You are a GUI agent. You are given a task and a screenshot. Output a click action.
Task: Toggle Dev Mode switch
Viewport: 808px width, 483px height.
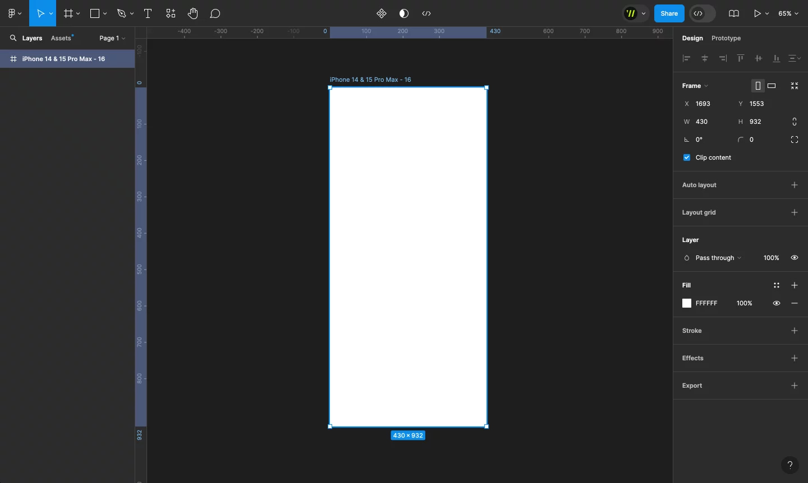[x=703, y=13]
